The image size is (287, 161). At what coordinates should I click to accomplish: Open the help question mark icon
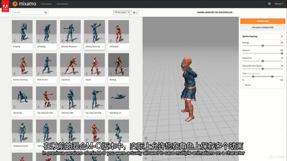click(269, 4)
